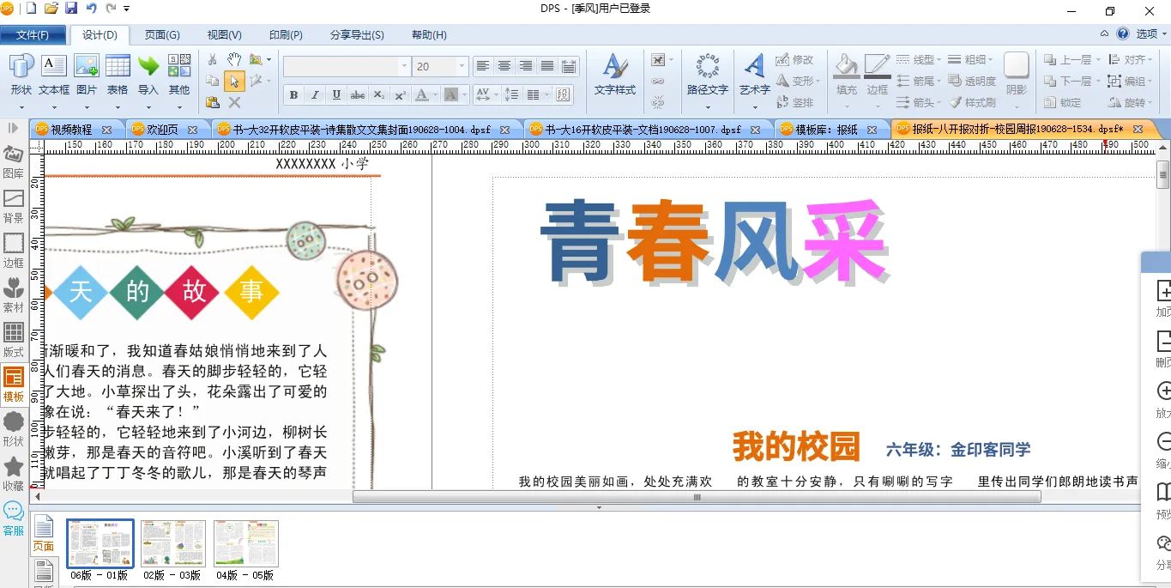Toggle underline text formatting
This screenshot has width=1171, height=588.
(336, 95)
